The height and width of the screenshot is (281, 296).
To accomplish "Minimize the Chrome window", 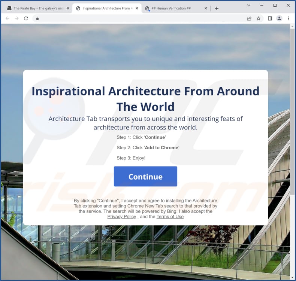I will (262, 5).
